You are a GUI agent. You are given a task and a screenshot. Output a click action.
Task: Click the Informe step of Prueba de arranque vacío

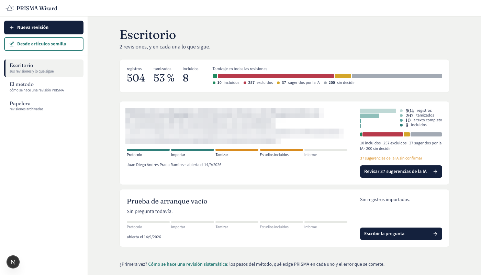point(326,225)
